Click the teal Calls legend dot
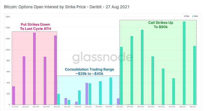 (x=193, y=16)
